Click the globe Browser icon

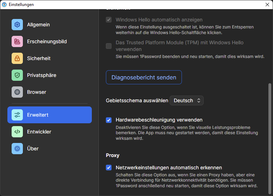point(17,92)
